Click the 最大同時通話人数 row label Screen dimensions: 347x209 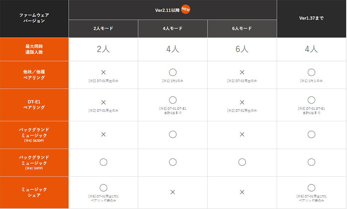coord(34,49)
